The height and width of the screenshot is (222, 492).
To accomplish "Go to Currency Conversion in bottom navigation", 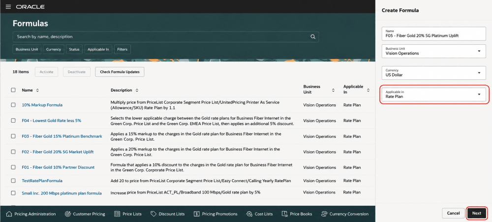I will [x=345, y=214].
